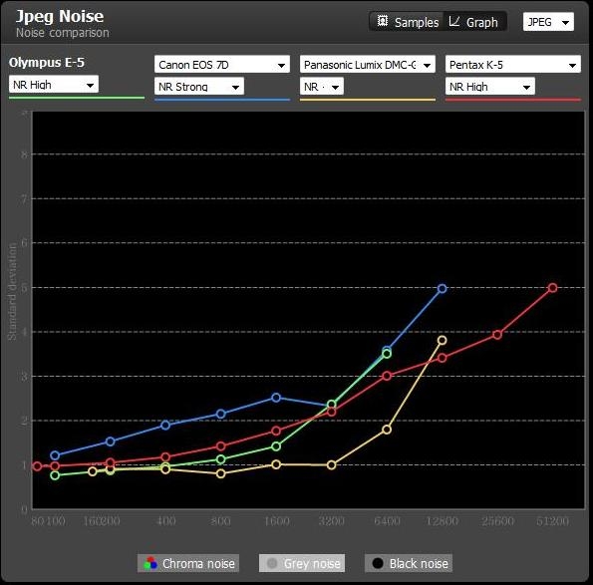Image resolution: width=593 pixels, height=585 pixels.
Task: Expand the NR Strong dropdown
Action: [x=199, y=87]
